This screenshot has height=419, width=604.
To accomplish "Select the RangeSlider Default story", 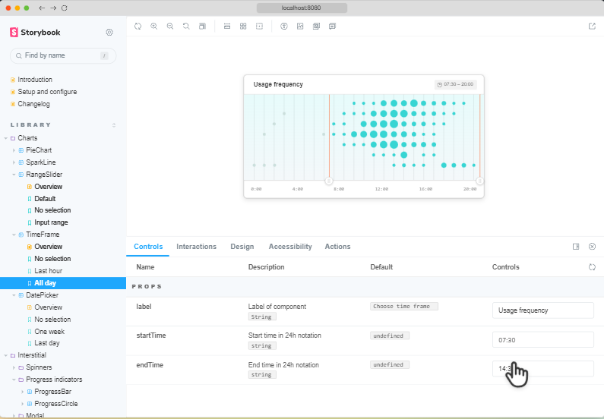I will tap(45, 199).
